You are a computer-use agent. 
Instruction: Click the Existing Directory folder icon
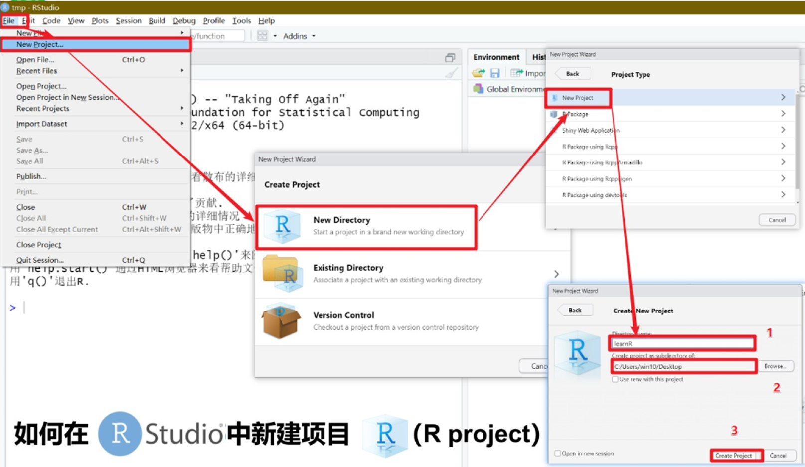(282, 273)
